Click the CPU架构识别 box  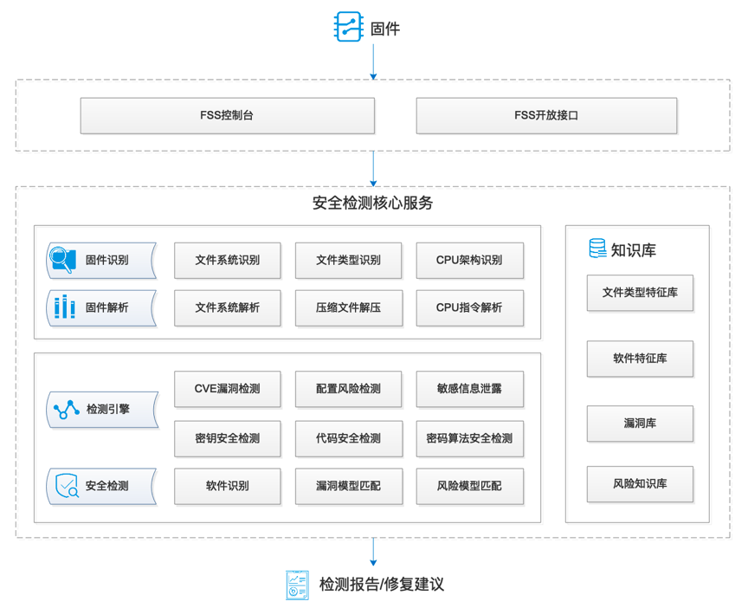point(469,260)
